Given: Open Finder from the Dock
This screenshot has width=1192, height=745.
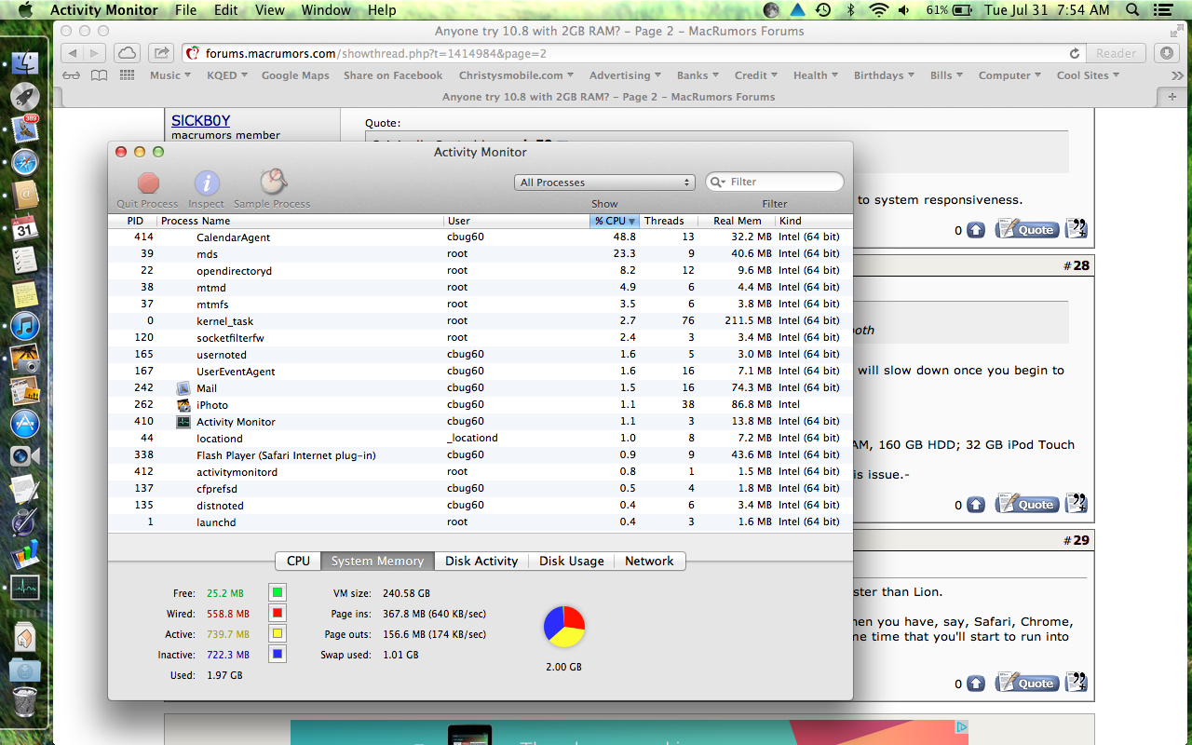Looking at the screenshot, I should coord(25,64).
